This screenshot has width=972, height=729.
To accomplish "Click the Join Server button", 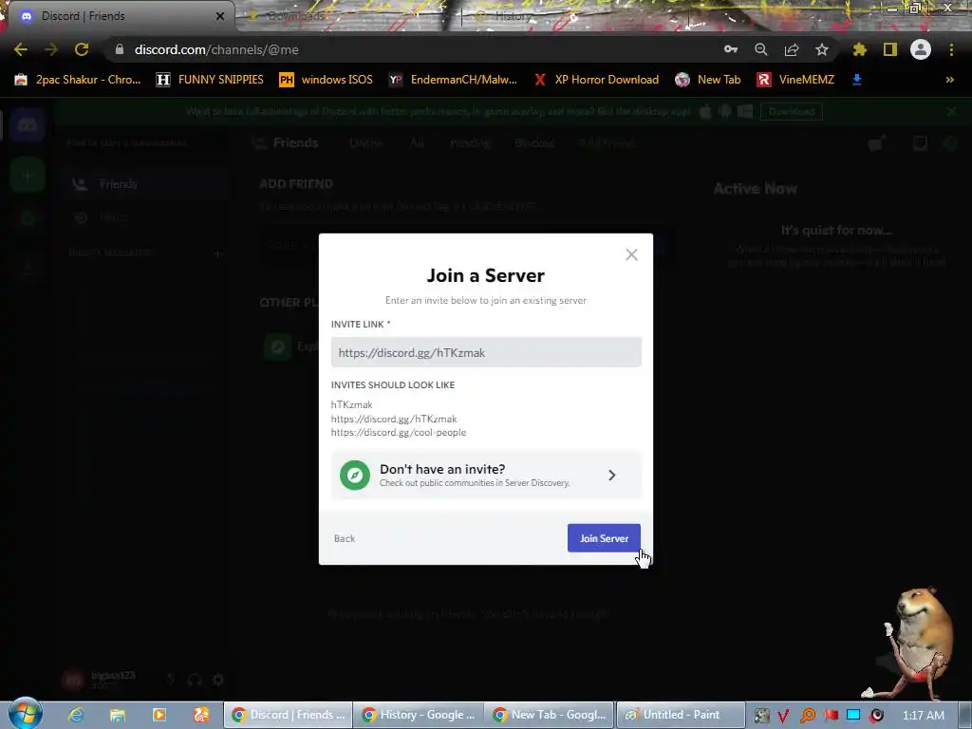I will 604,538.
